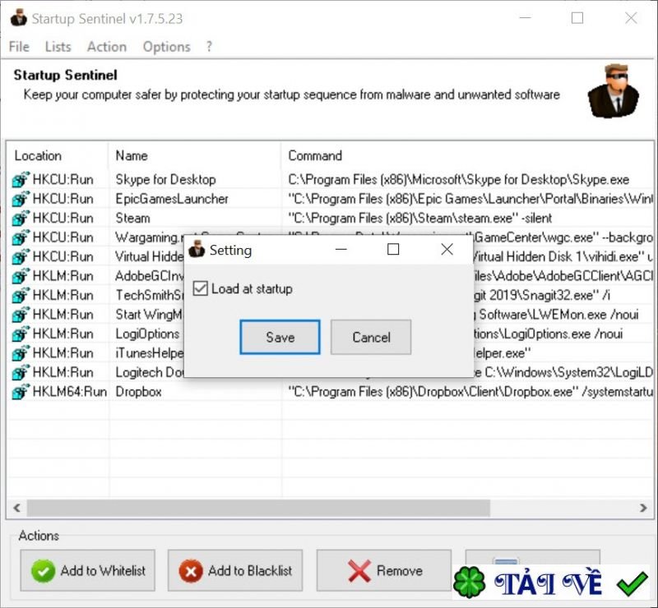Click the Setting dialog title bar icon
Screen dimensions: 658x608
point(197,249)
